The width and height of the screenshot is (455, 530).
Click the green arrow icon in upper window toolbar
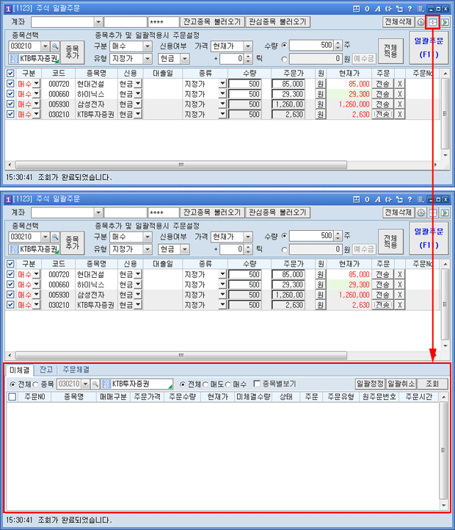tap(445, 22)
